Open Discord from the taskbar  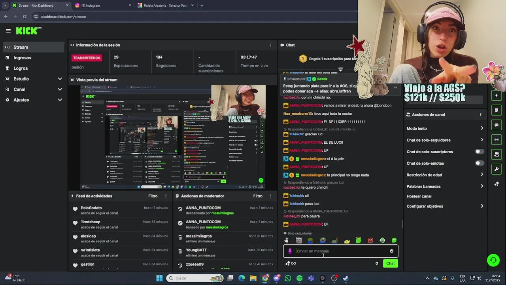click(x=276, y=278)
